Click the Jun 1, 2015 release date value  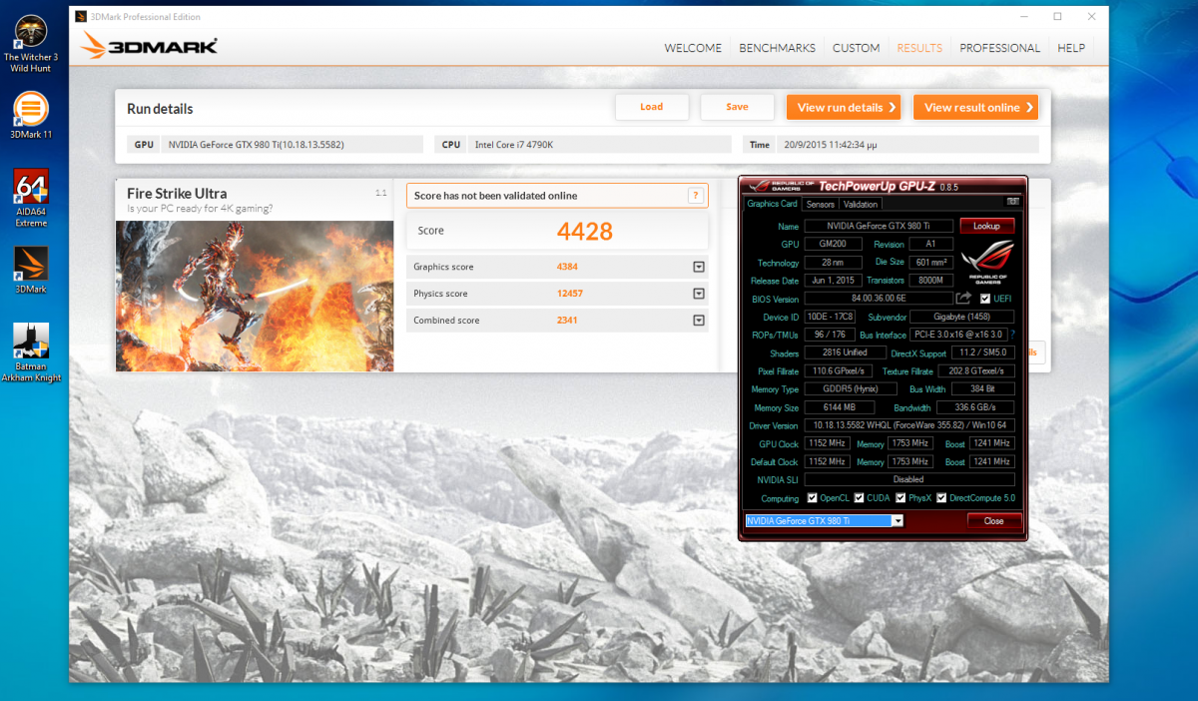(x=834, y=281)
